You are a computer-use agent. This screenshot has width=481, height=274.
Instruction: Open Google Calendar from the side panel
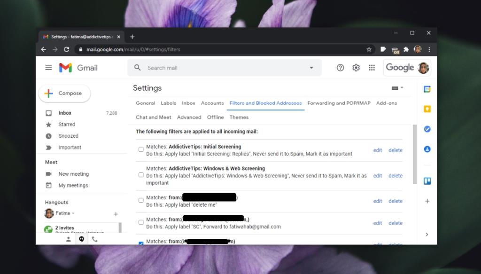(427, 88)
